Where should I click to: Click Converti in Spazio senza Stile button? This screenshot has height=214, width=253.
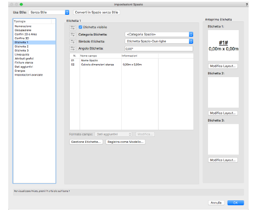[97, 13]
